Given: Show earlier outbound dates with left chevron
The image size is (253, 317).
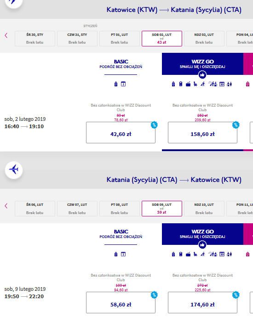Looking at the screenshot, I should (6, 35).
